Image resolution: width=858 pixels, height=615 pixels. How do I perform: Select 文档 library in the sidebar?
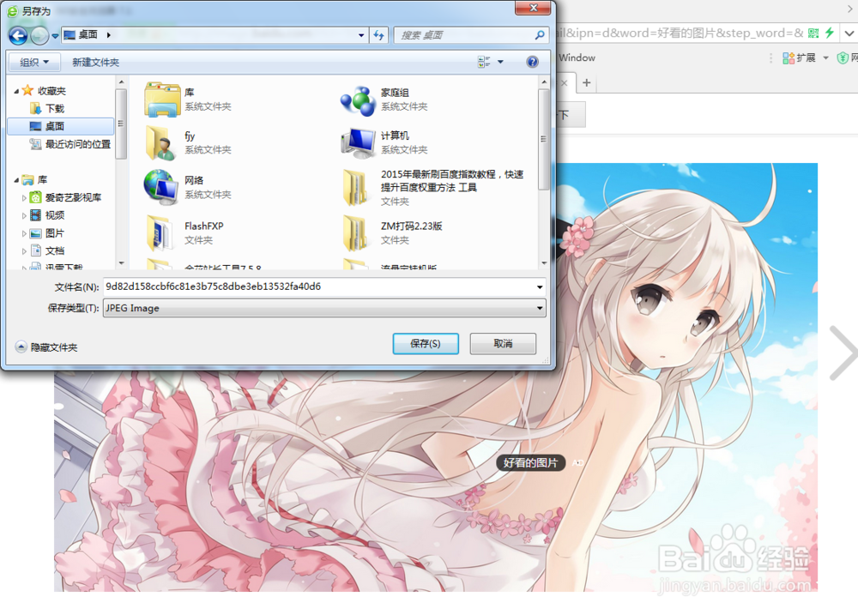[47, 250]
